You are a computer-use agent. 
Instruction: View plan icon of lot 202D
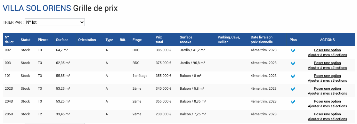click(x=293, y=89)
